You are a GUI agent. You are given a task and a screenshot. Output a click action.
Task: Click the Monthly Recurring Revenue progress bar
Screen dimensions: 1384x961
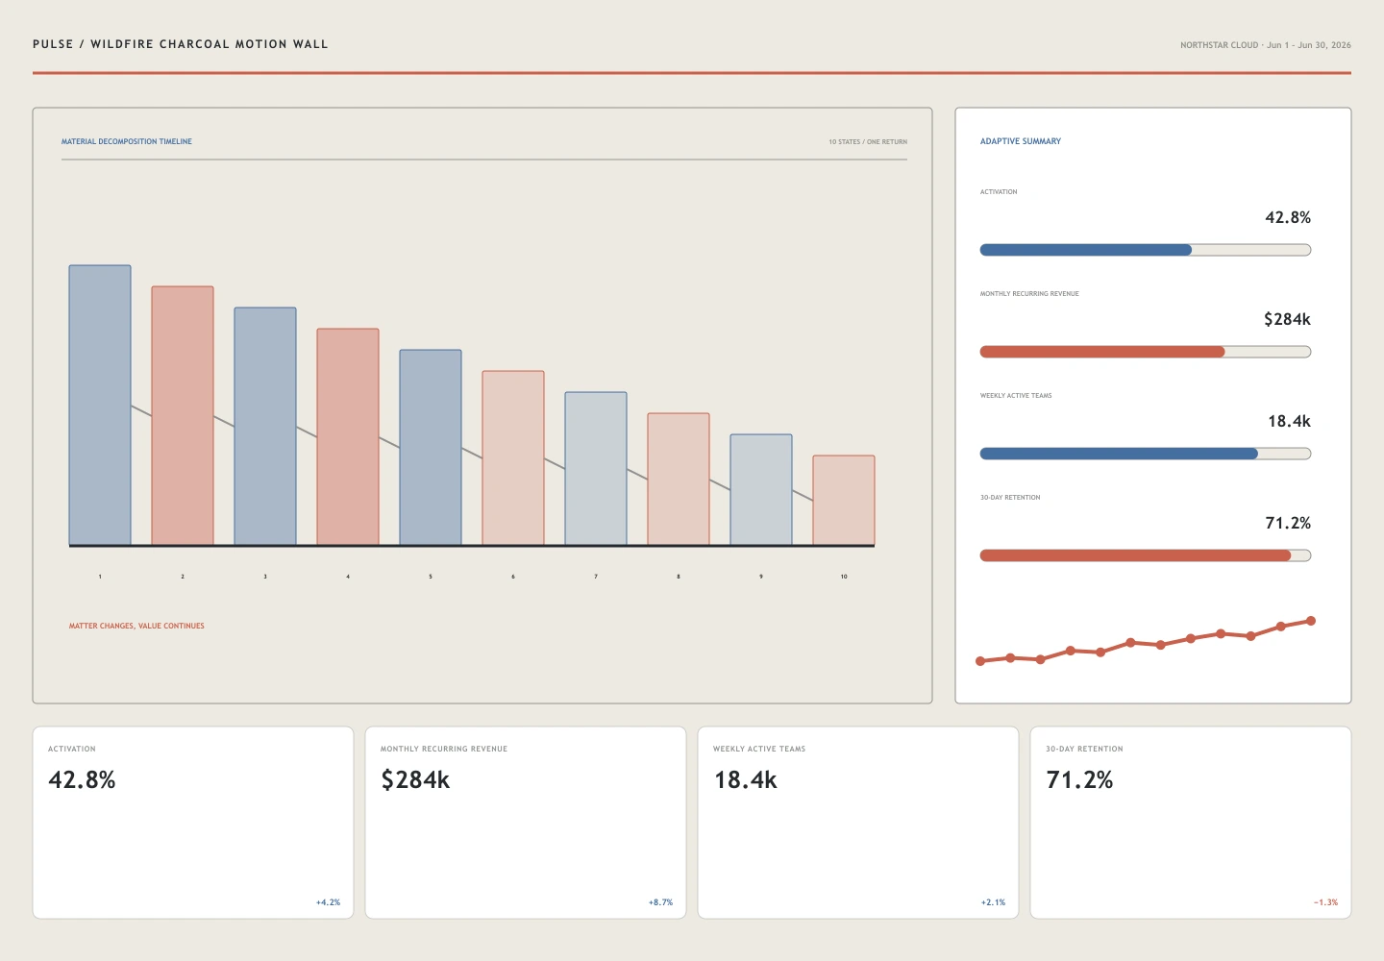point(1146,352)
